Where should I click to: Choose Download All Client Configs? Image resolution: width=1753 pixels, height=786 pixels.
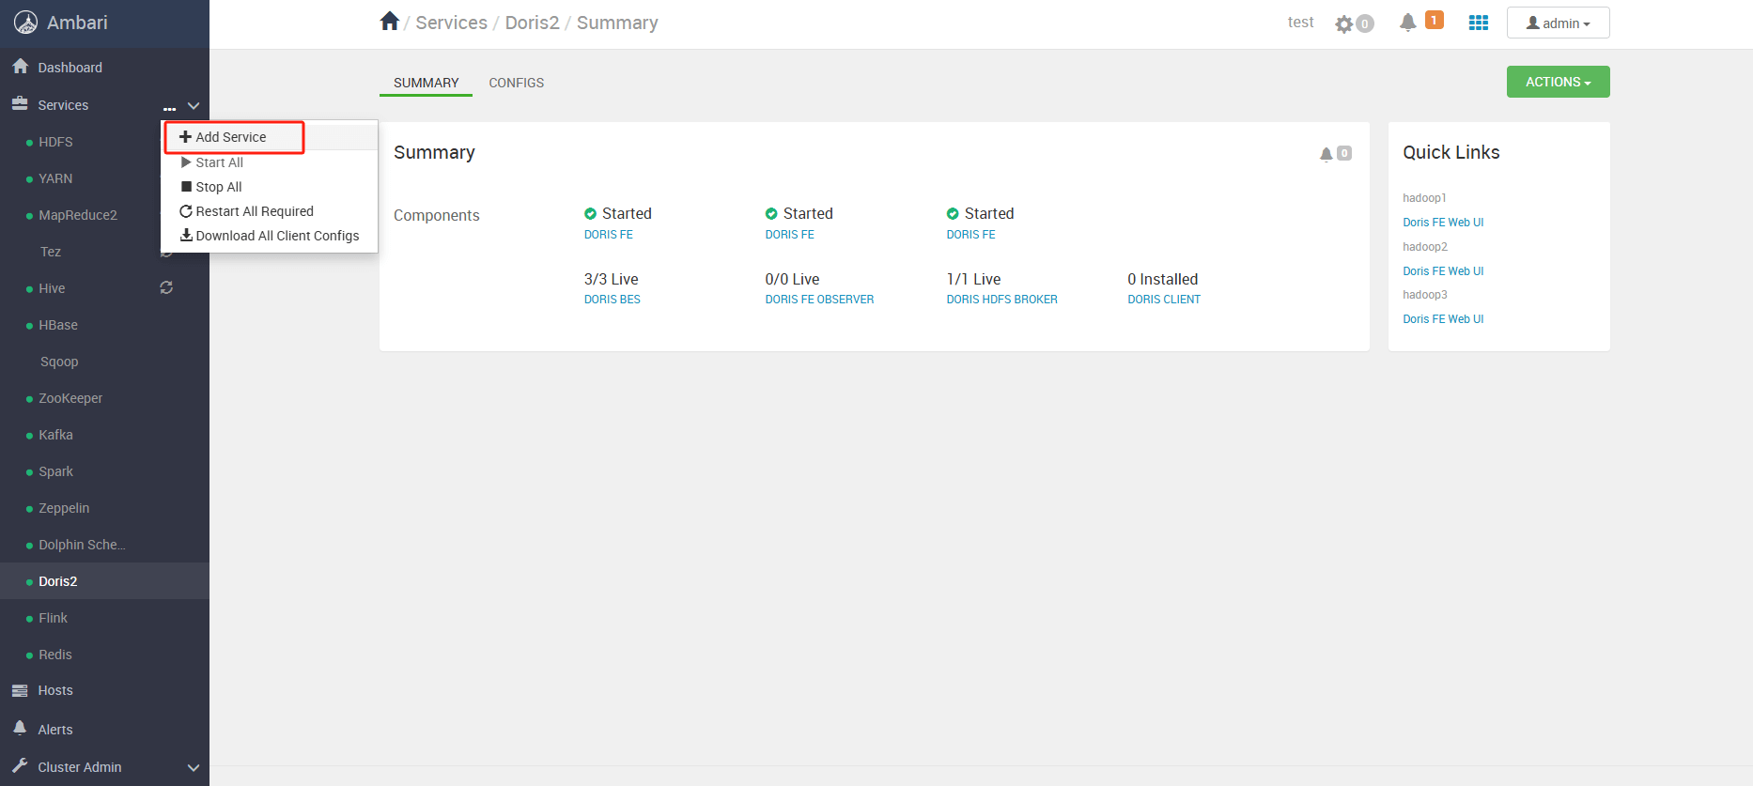tap(276, 236)
